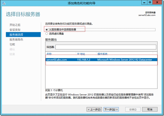Sort by the 操作系统 column header
The width and height of the screenshot is (164, 116).
pos(102,54)
